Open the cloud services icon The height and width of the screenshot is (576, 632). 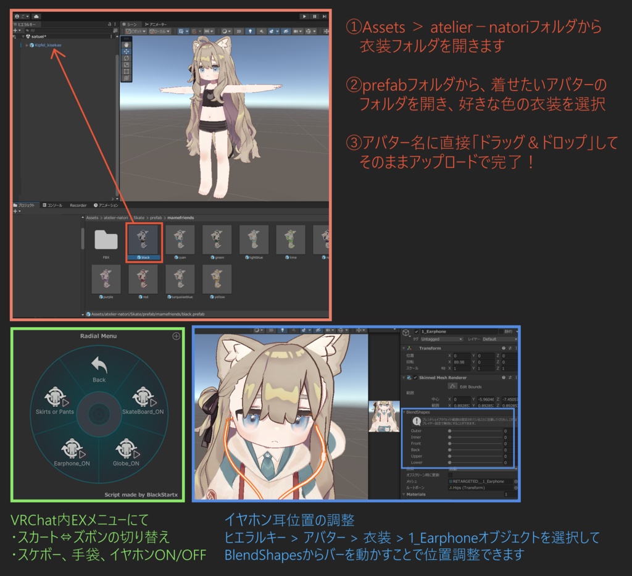(36, 17)
